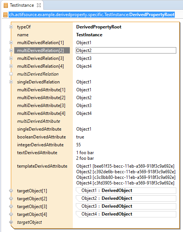Select the booleanDerivedAttribute label
The height and width of the screenshot is (232, 183).
click(x=41, y=137)
